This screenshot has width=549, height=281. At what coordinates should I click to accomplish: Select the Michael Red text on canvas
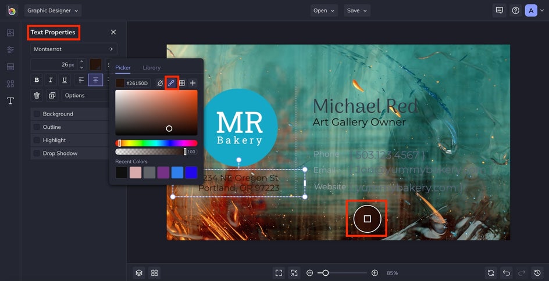[x=365, y=106]
